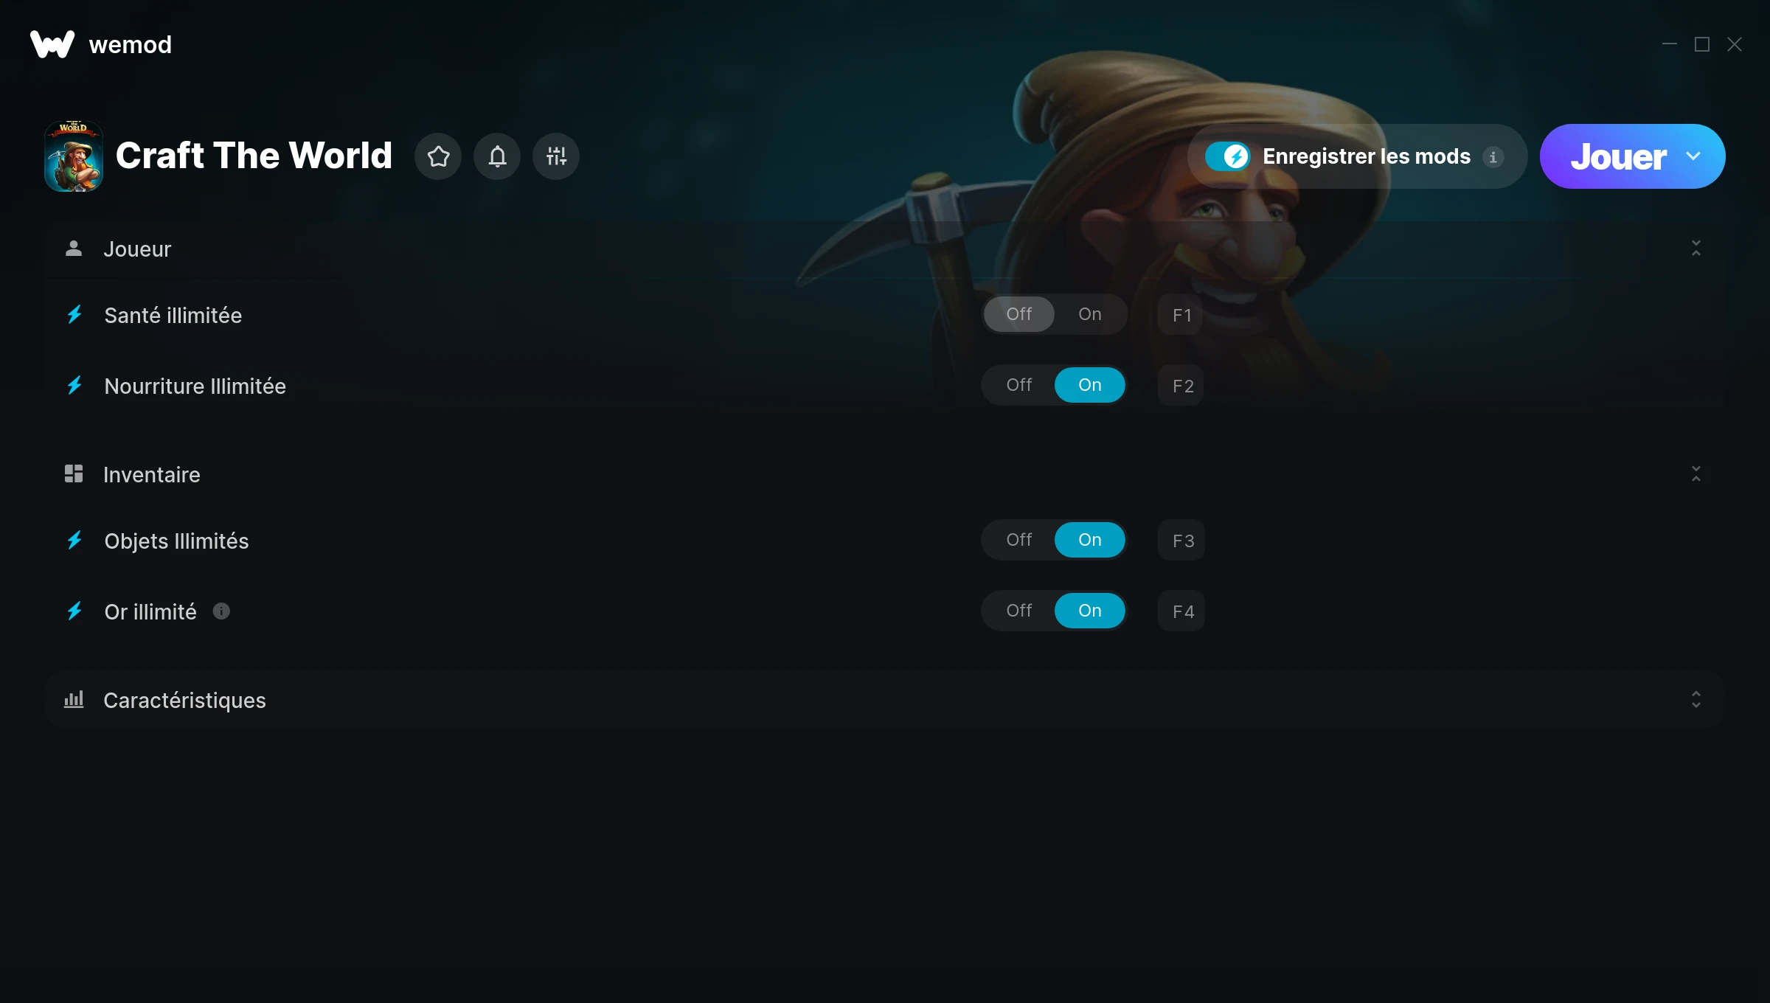Screen dimensions: 1770x1003
Task: Click the Jouer button
Action: pos(1618,156)
